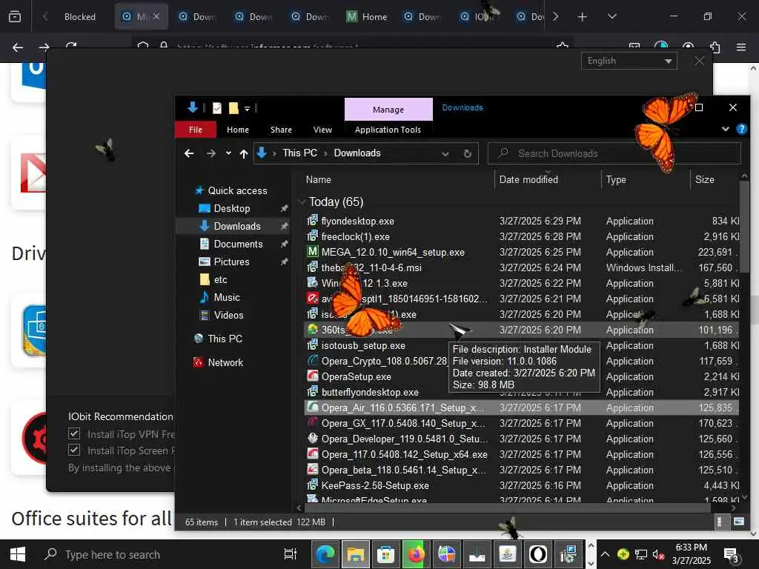
Task: Open the View ribbon tab
Action: point(322,130)
